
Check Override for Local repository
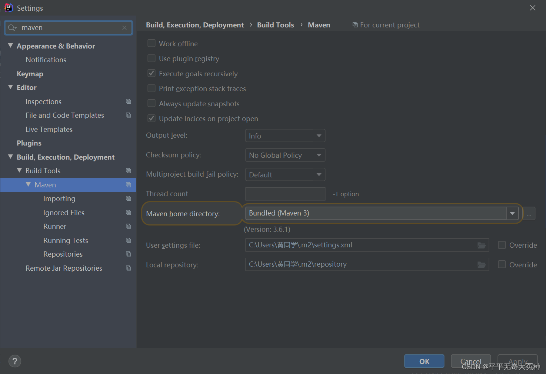pyautogui.click(x=502, y=264)
